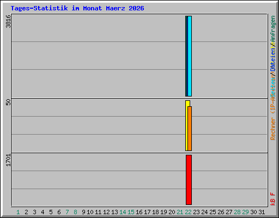
Task: Click day 28 on the x-axis
Action: [237, 212]
